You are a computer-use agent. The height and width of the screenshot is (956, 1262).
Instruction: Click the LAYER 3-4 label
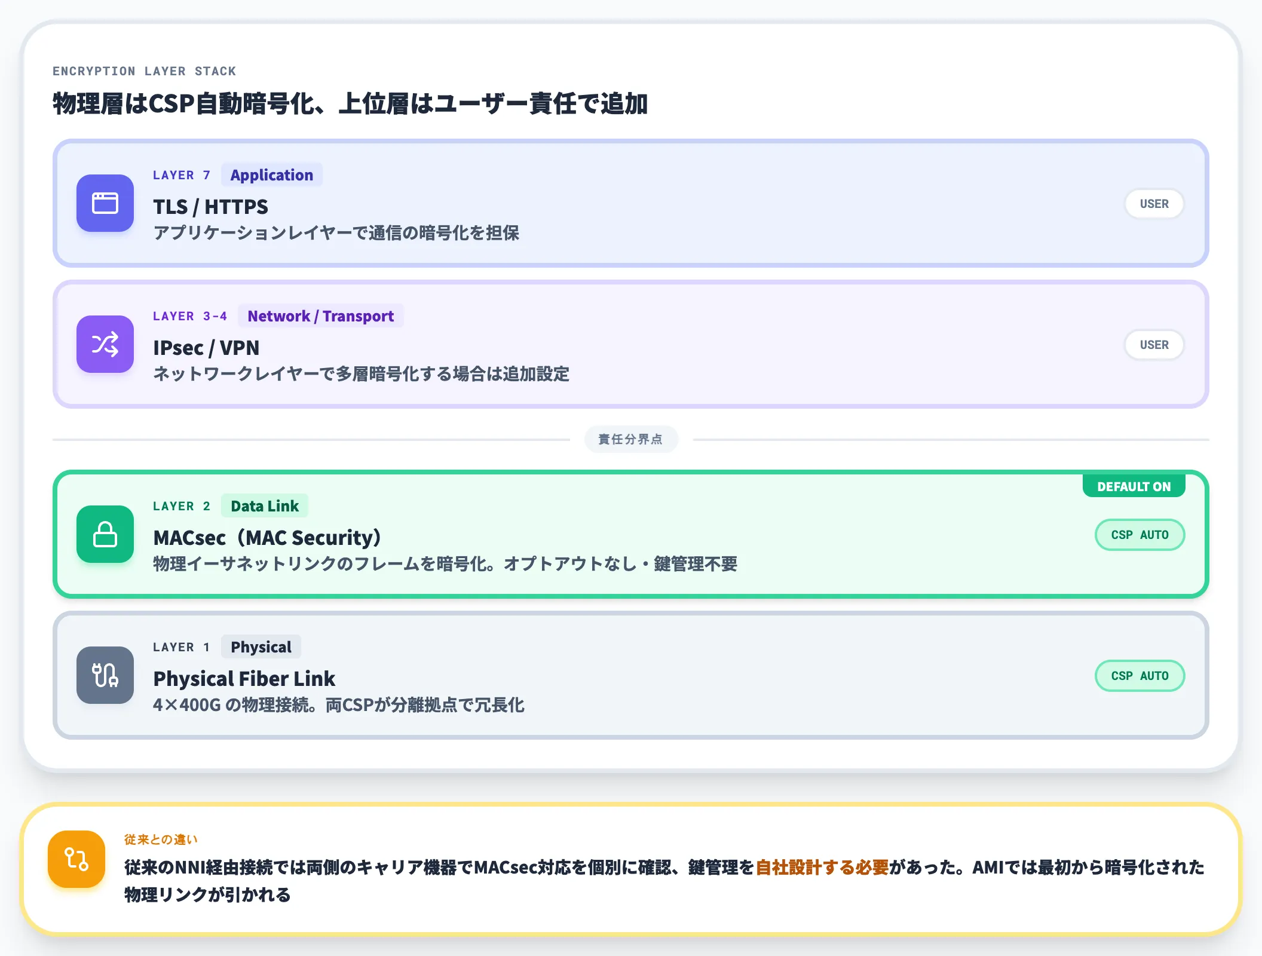coord(190,316)
